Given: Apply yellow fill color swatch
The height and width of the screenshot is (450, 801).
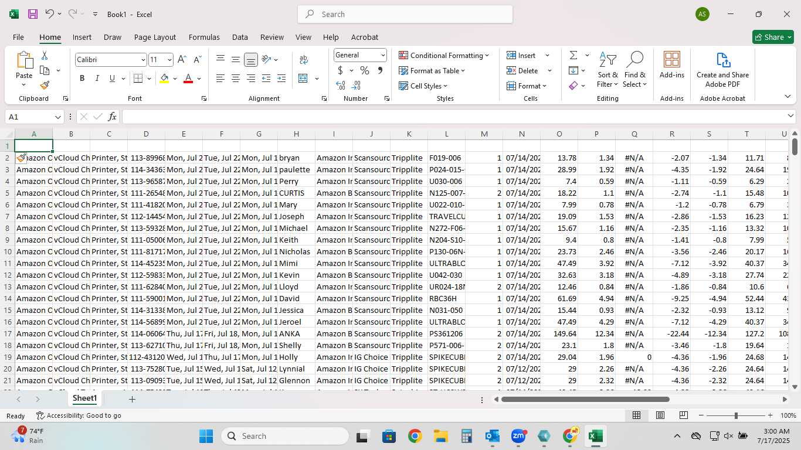Looking at the screenshot, I should tap(164, 79).
